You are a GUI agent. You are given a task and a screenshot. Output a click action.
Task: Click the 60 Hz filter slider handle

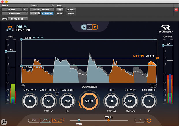(x=79, y=120)
